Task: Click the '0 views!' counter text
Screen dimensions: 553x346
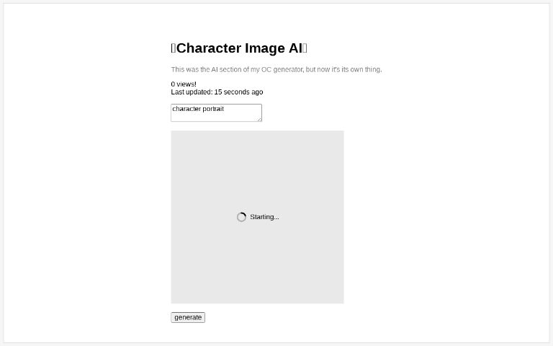Action: point(184,84)
